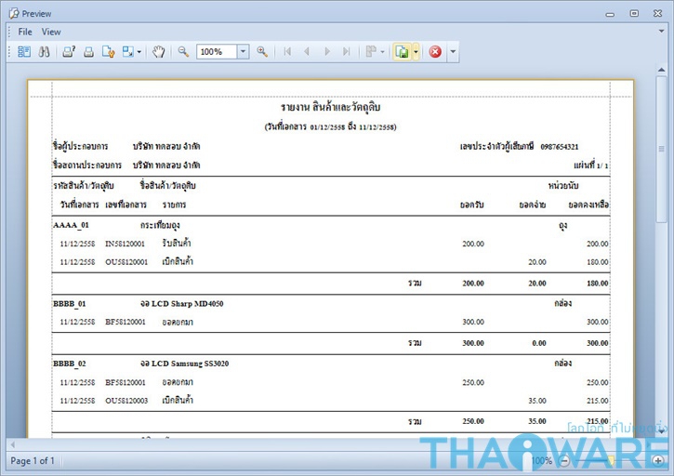The height and width of the screenshot is (476, 674).
Task: Click the 'ยอดจ่าย' column header
Action: [532, 205]
